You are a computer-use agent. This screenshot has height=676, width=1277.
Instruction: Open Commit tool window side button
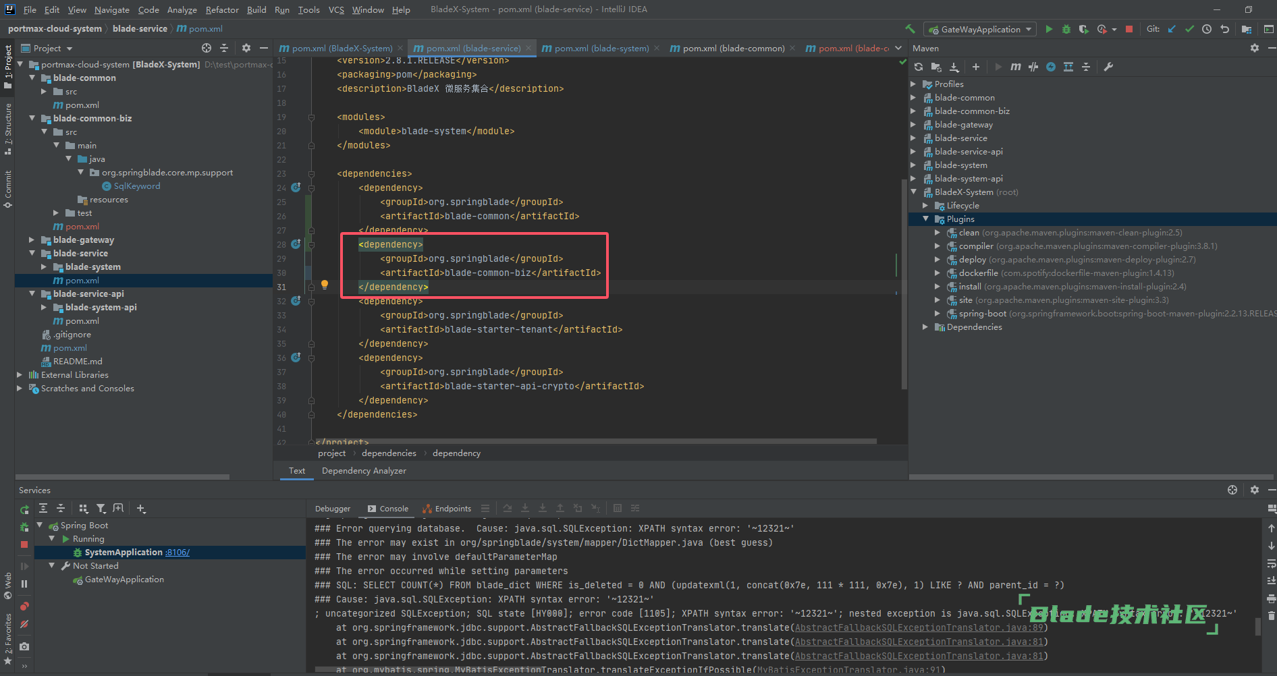[8, 189]
